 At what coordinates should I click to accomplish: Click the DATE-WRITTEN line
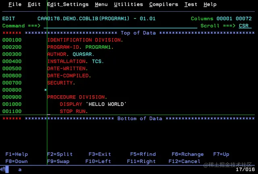pyautogui.click(x=67, y=69)
